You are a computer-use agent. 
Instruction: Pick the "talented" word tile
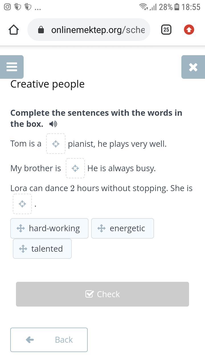point(42,249)
